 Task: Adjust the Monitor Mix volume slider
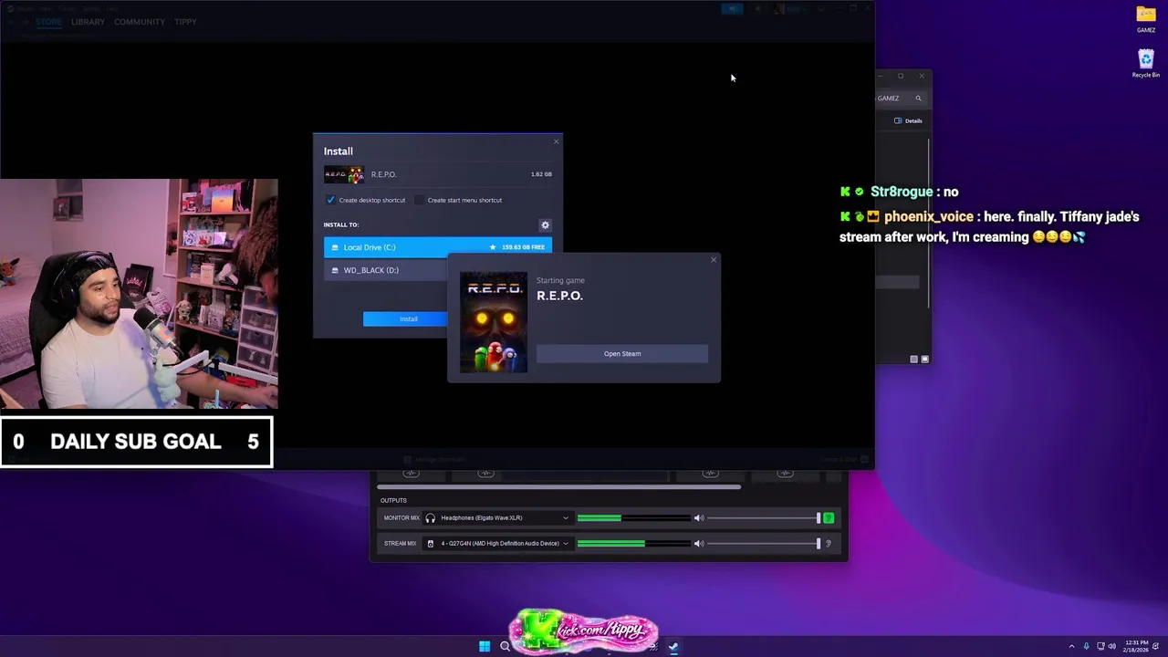tap(765, 518)
